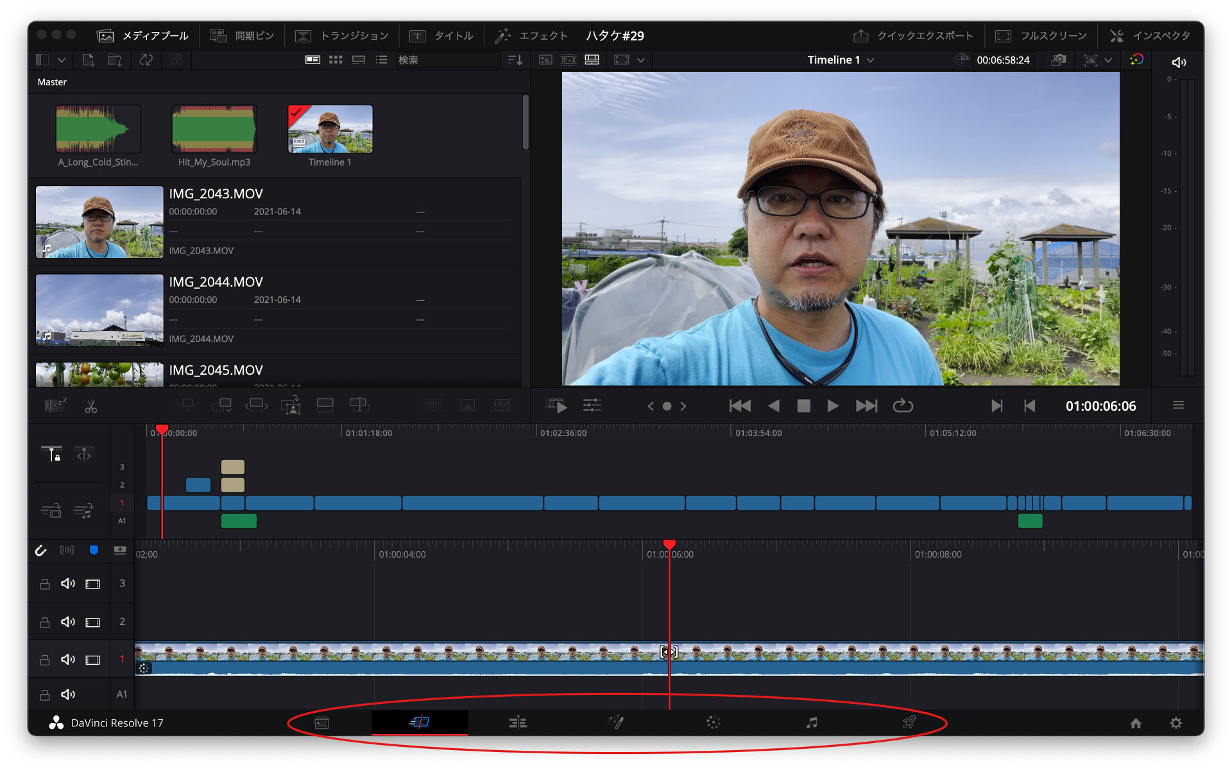This screenshot has height=770, width=1232.
Task: Select the split clip scissors tool
Action: coord(91,406)
